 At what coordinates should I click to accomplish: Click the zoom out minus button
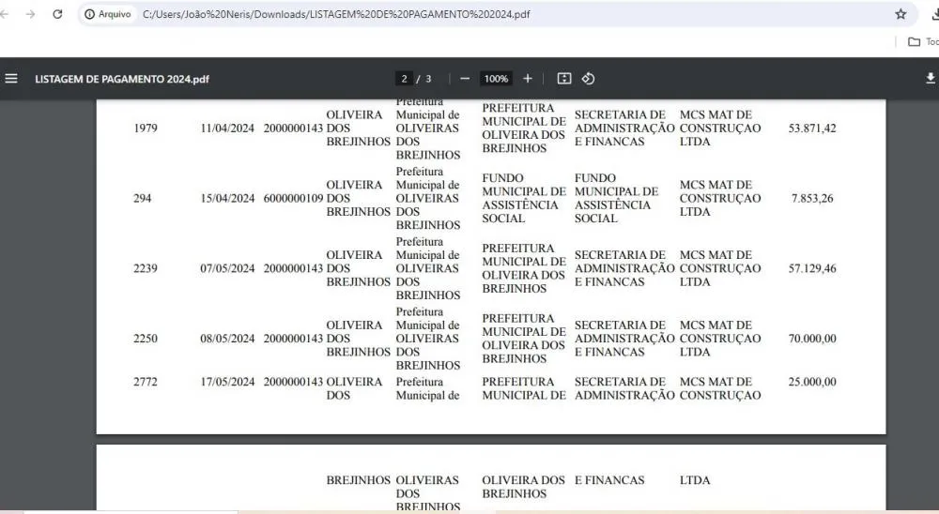point(465,79)
